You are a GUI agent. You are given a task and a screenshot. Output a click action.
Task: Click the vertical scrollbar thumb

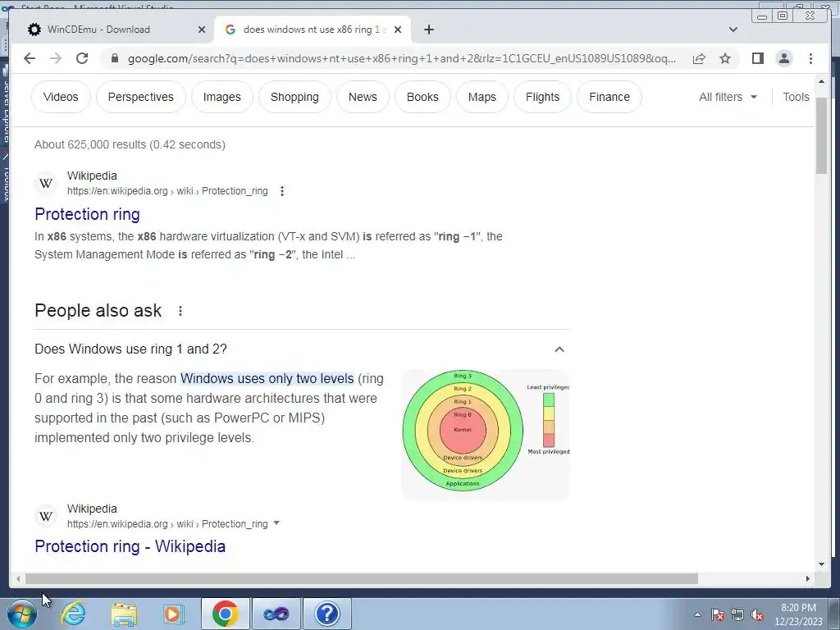tap(821, 137)
